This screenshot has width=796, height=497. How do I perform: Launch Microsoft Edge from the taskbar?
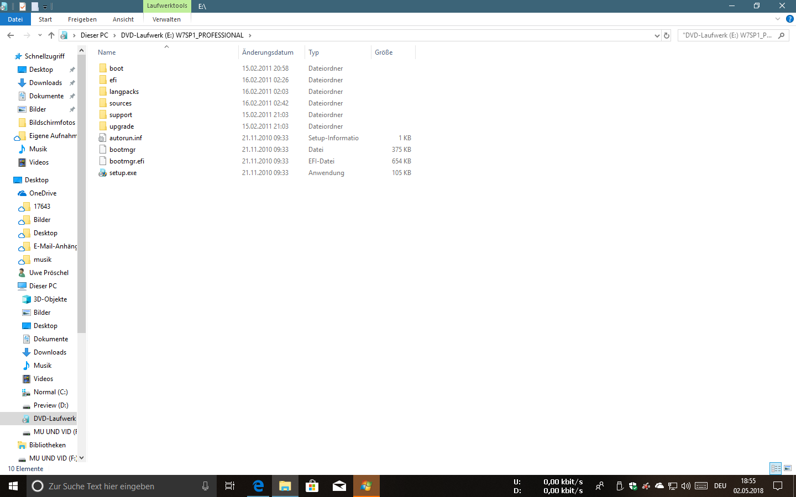pyautogui.click(x=258, y=486)
